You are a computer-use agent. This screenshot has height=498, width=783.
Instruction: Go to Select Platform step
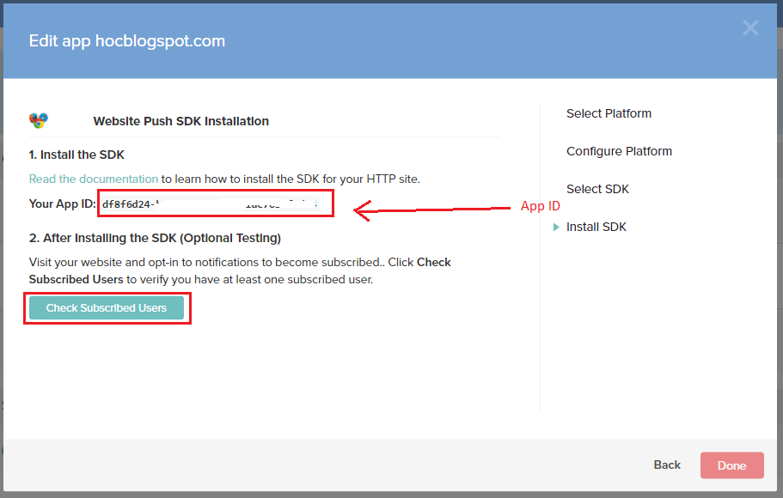609,113
